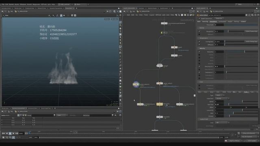
Task: Click the highlighted icon left of range start
Action: (13, 137)
